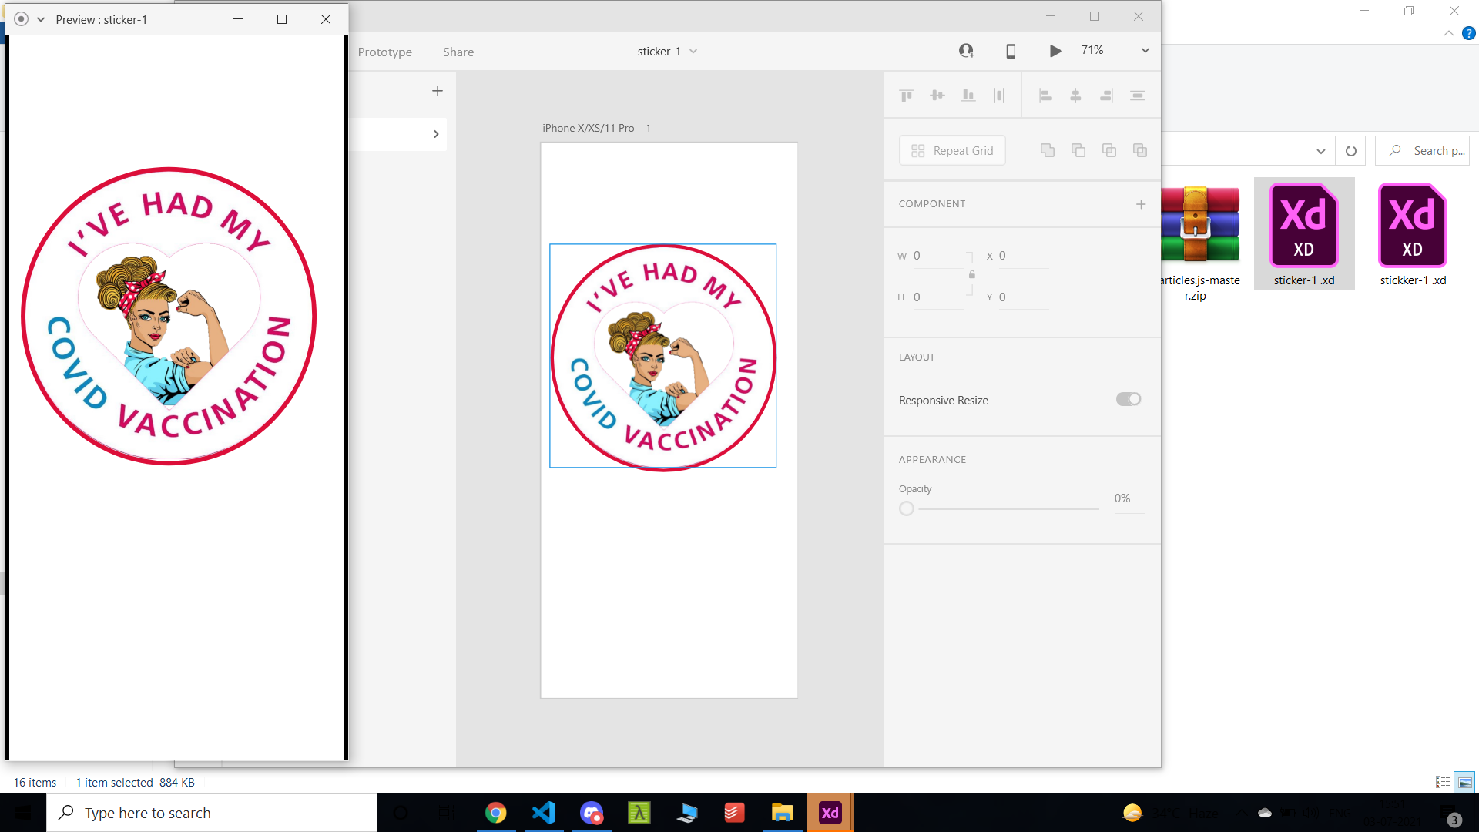Switch to the Prototype tab
The height and width of the screenshot is (832, 1479).
tap(384, 52)
